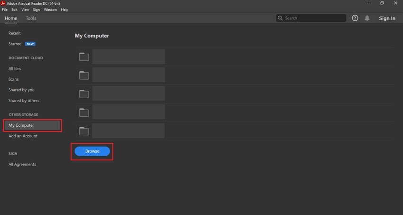Screen dimensions: 403x215
Task: Click the NEW badge beside Starred
Action: click(x=30, y=44)
